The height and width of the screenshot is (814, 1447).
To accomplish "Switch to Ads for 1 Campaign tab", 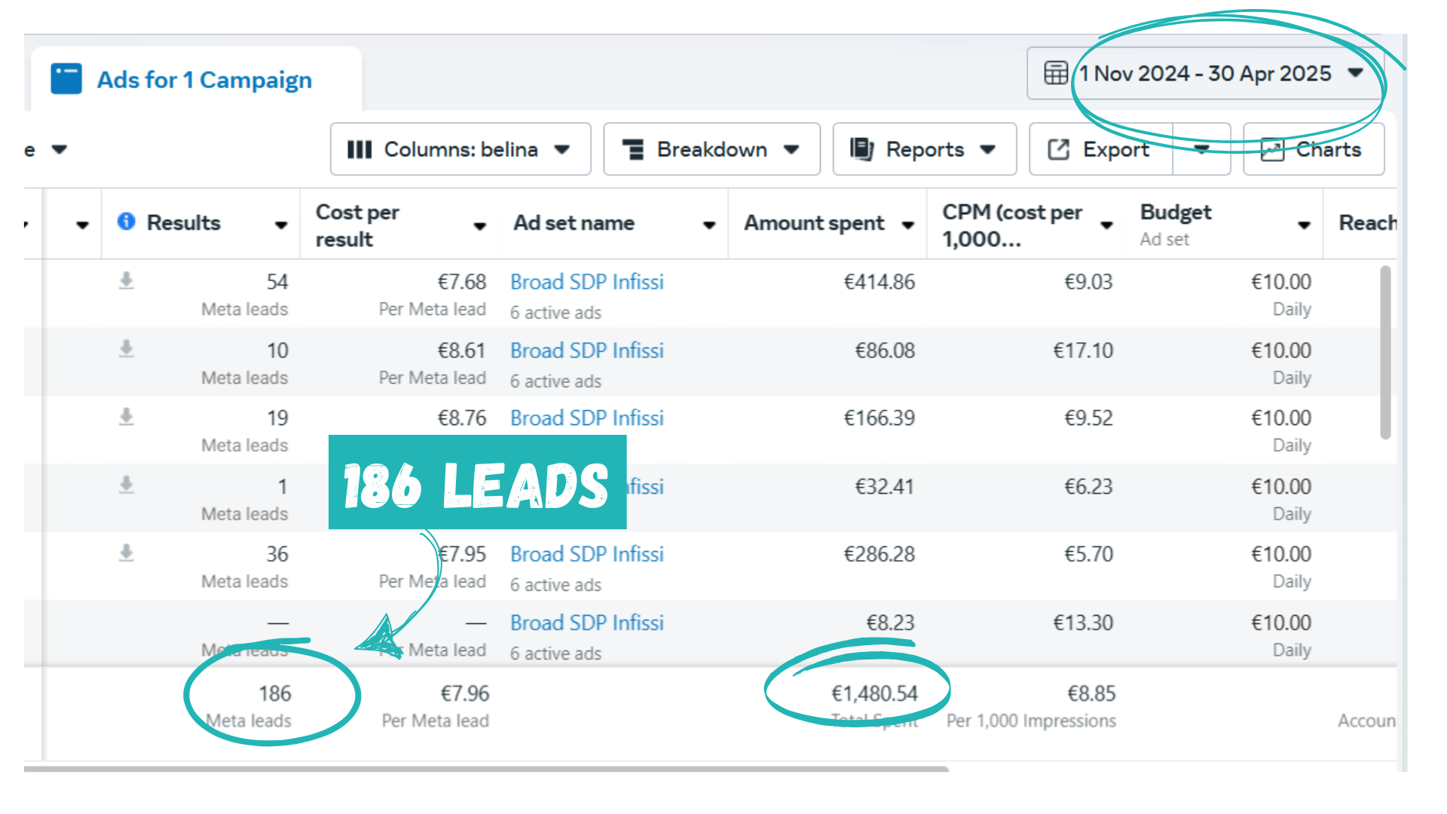I will click(203, 80).
